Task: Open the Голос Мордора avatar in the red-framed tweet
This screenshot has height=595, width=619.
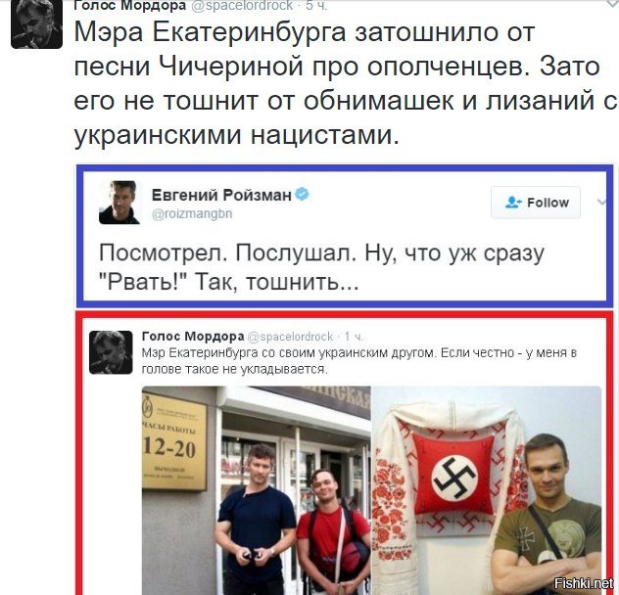Action: 111,352
